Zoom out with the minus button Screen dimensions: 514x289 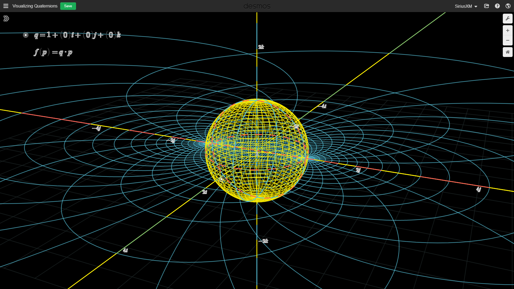point(508,40)
